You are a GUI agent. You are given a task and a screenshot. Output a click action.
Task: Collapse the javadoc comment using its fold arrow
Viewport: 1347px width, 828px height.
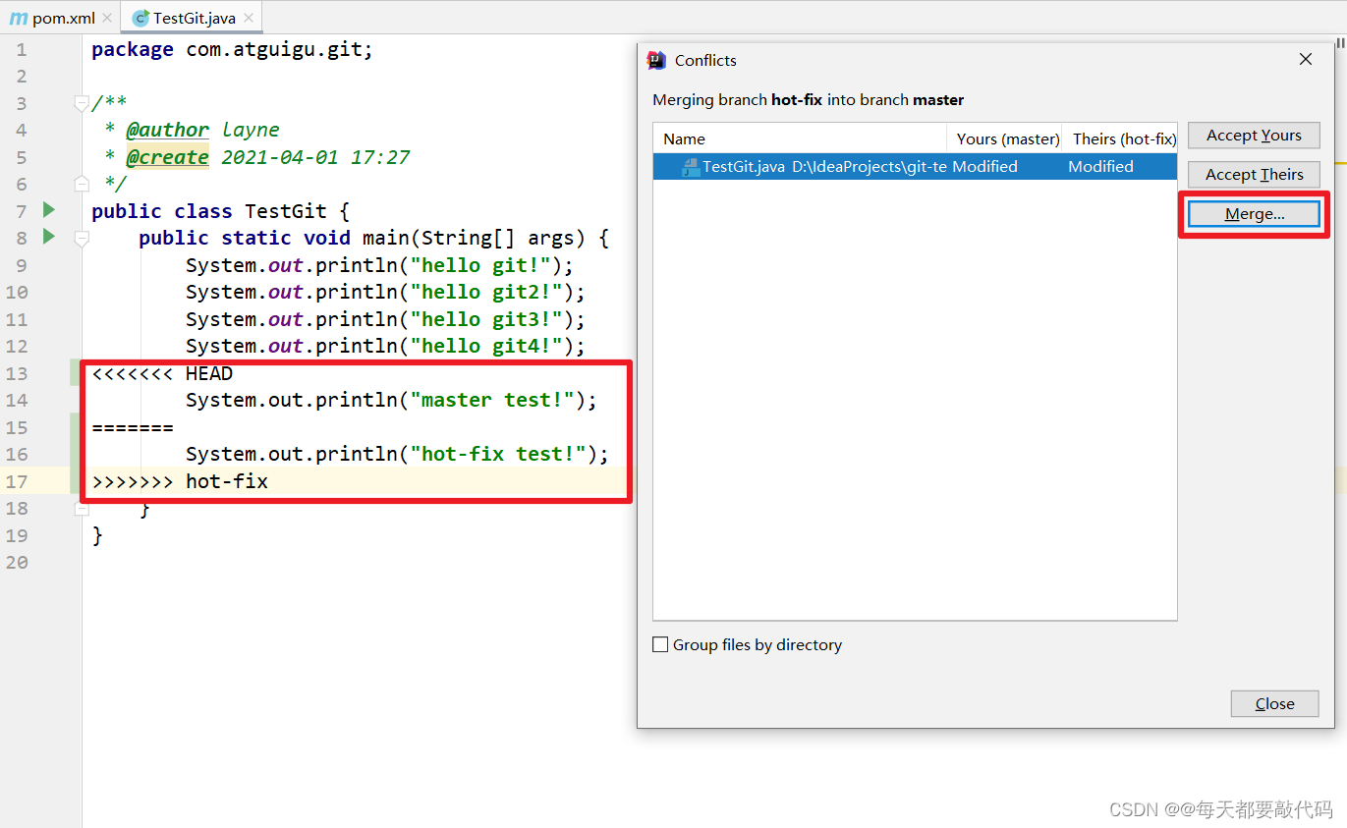coord(82,101)
